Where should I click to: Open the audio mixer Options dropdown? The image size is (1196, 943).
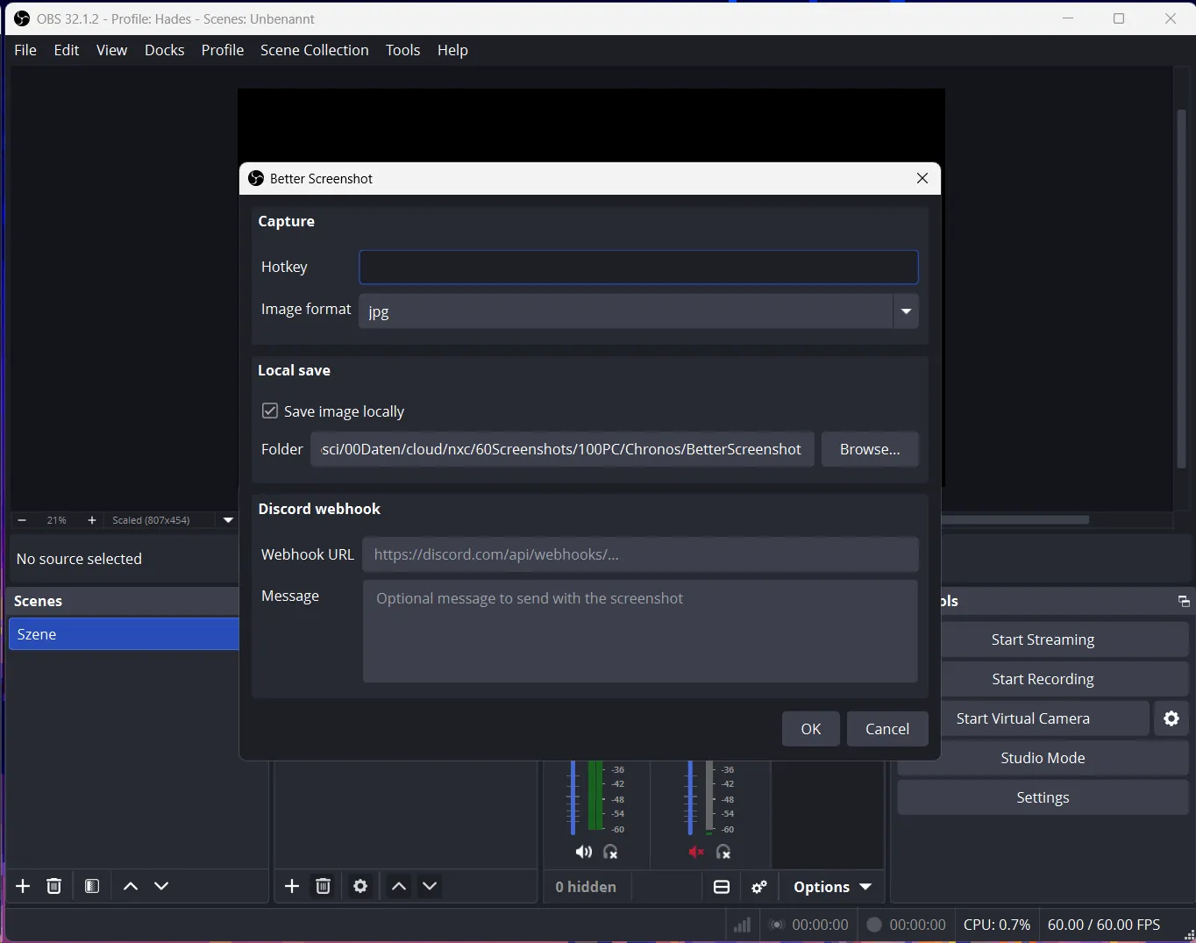pyautogui.click(x=832, y=887)
